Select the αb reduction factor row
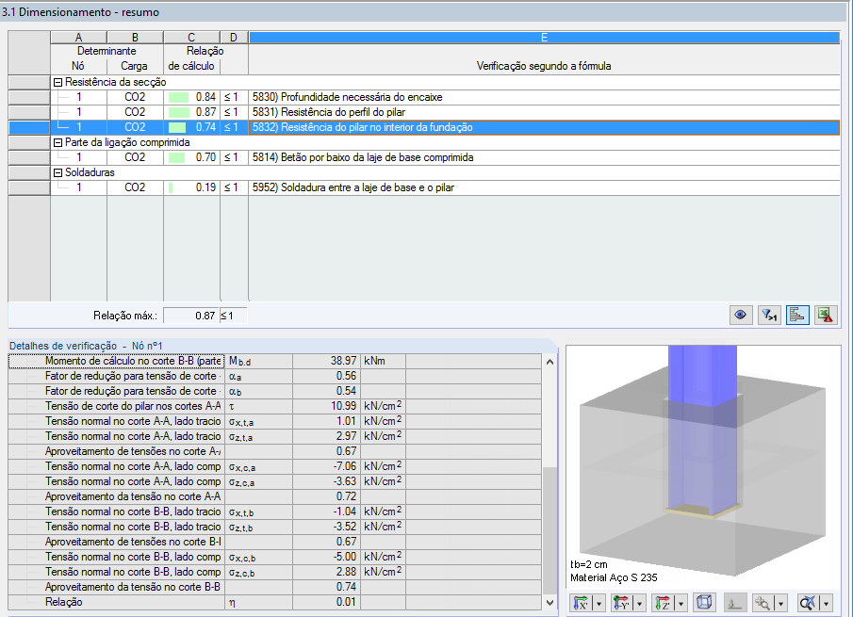The height and width of the screenshot is (617, 853). 274,391
